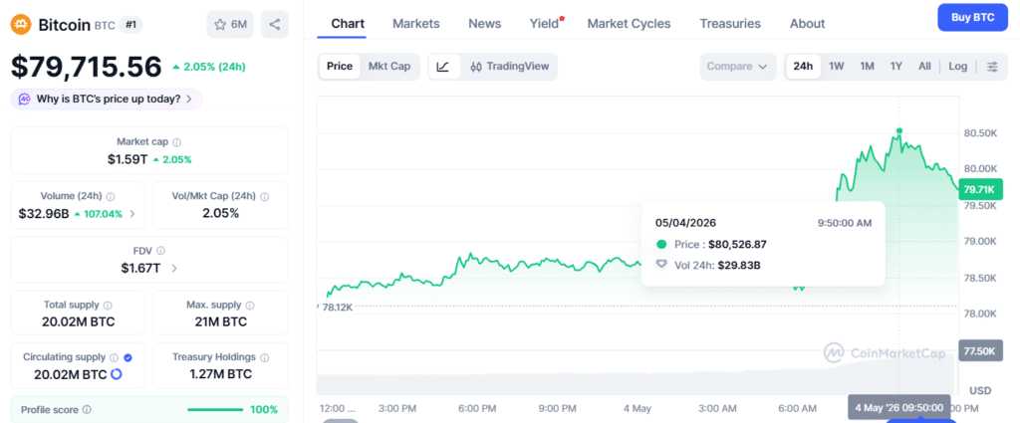
Task: Open the News tab
Action: [485, 24]
